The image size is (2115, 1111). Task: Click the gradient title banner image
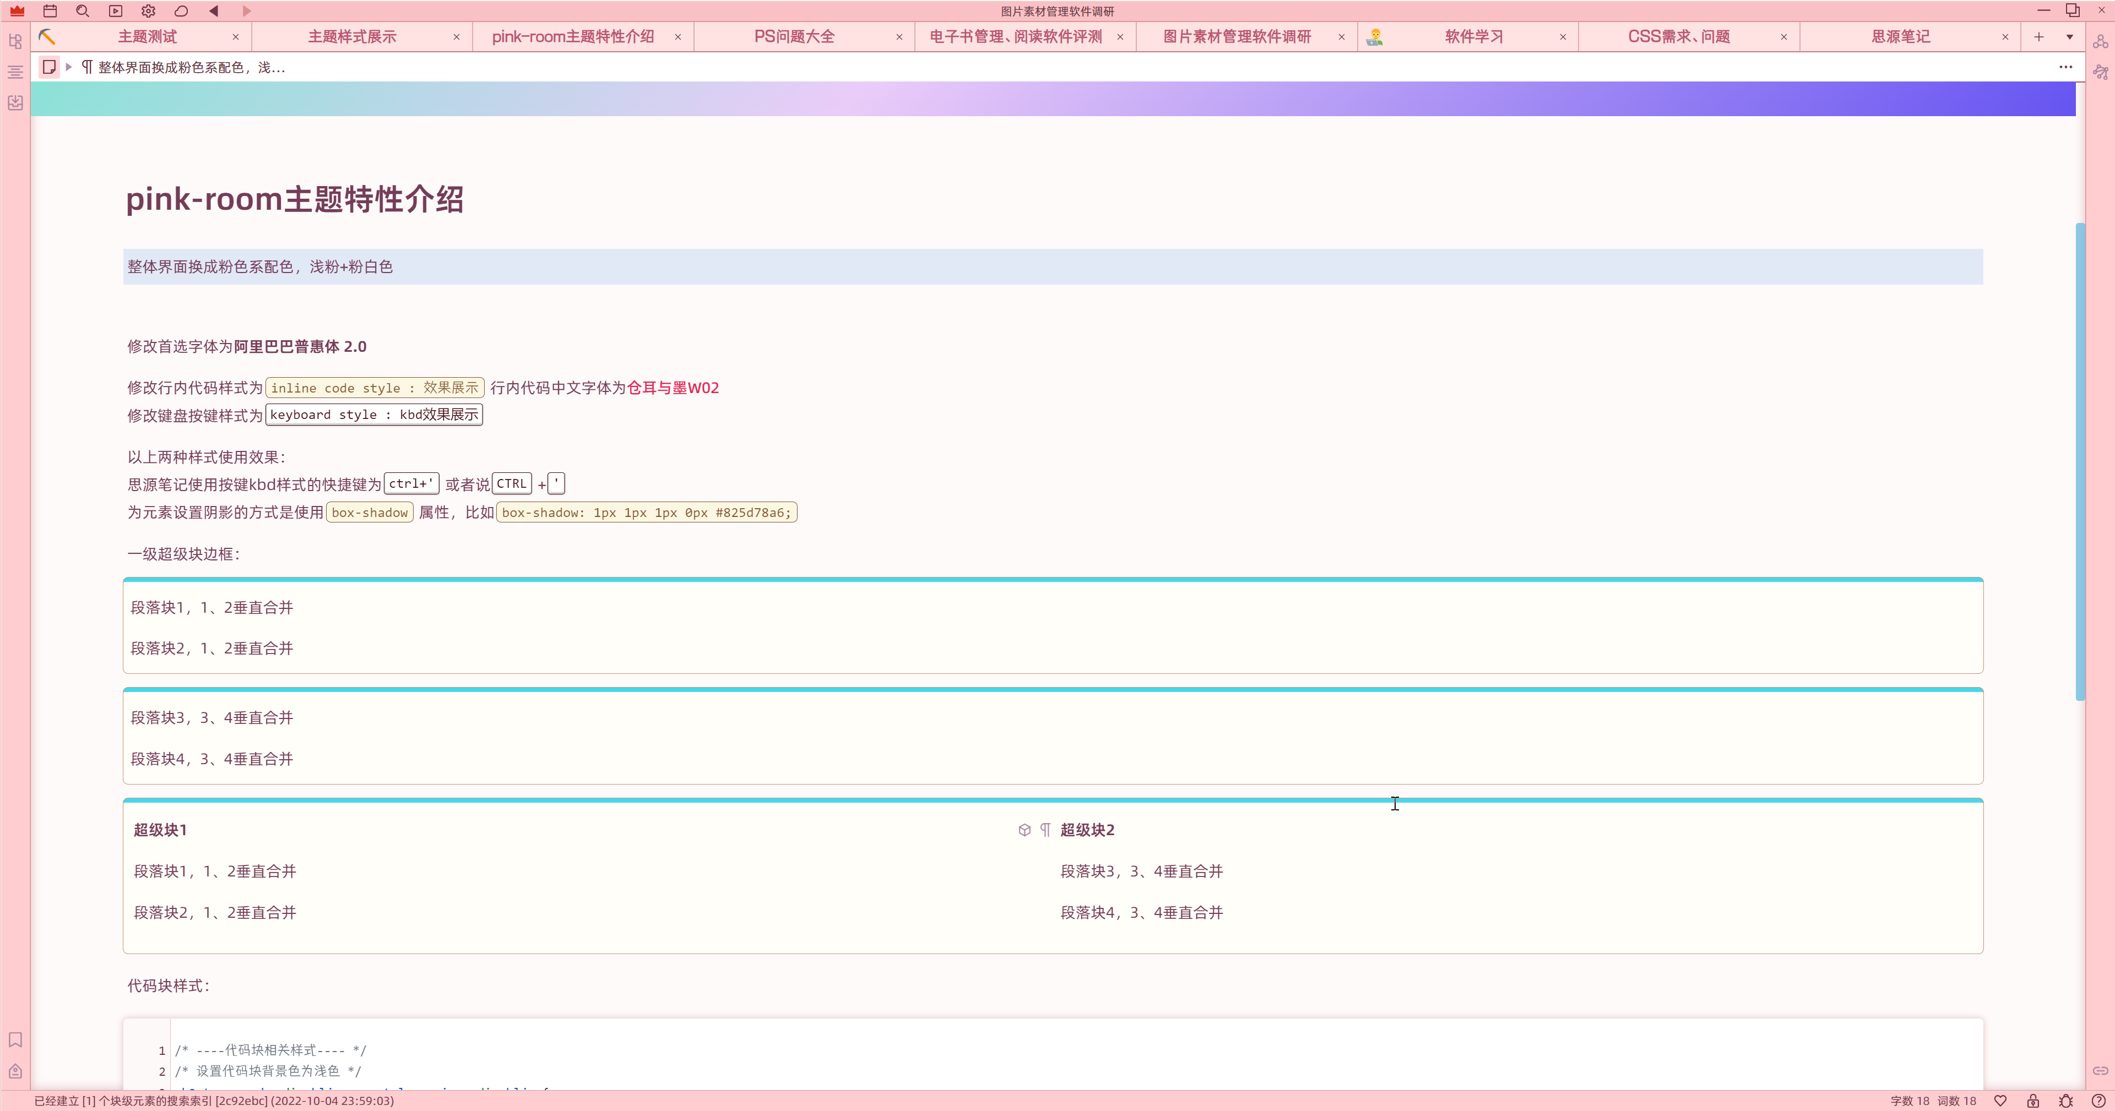tap(1053, 99)
